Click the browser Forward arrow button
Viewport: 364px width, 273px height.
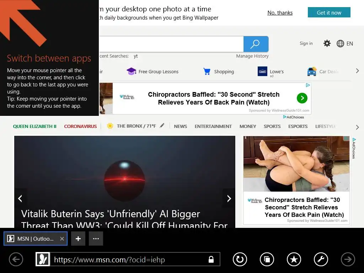(348, 259)
